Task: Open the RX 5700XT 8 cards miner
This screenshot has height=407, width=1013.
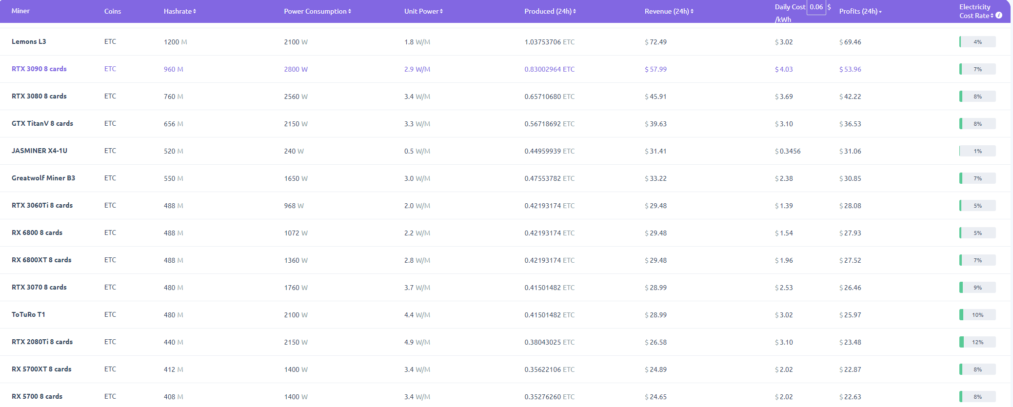Action: click(x=41, y=369)
